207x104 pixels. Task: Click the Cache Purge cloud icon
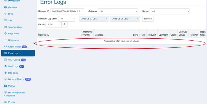[6, 47]
